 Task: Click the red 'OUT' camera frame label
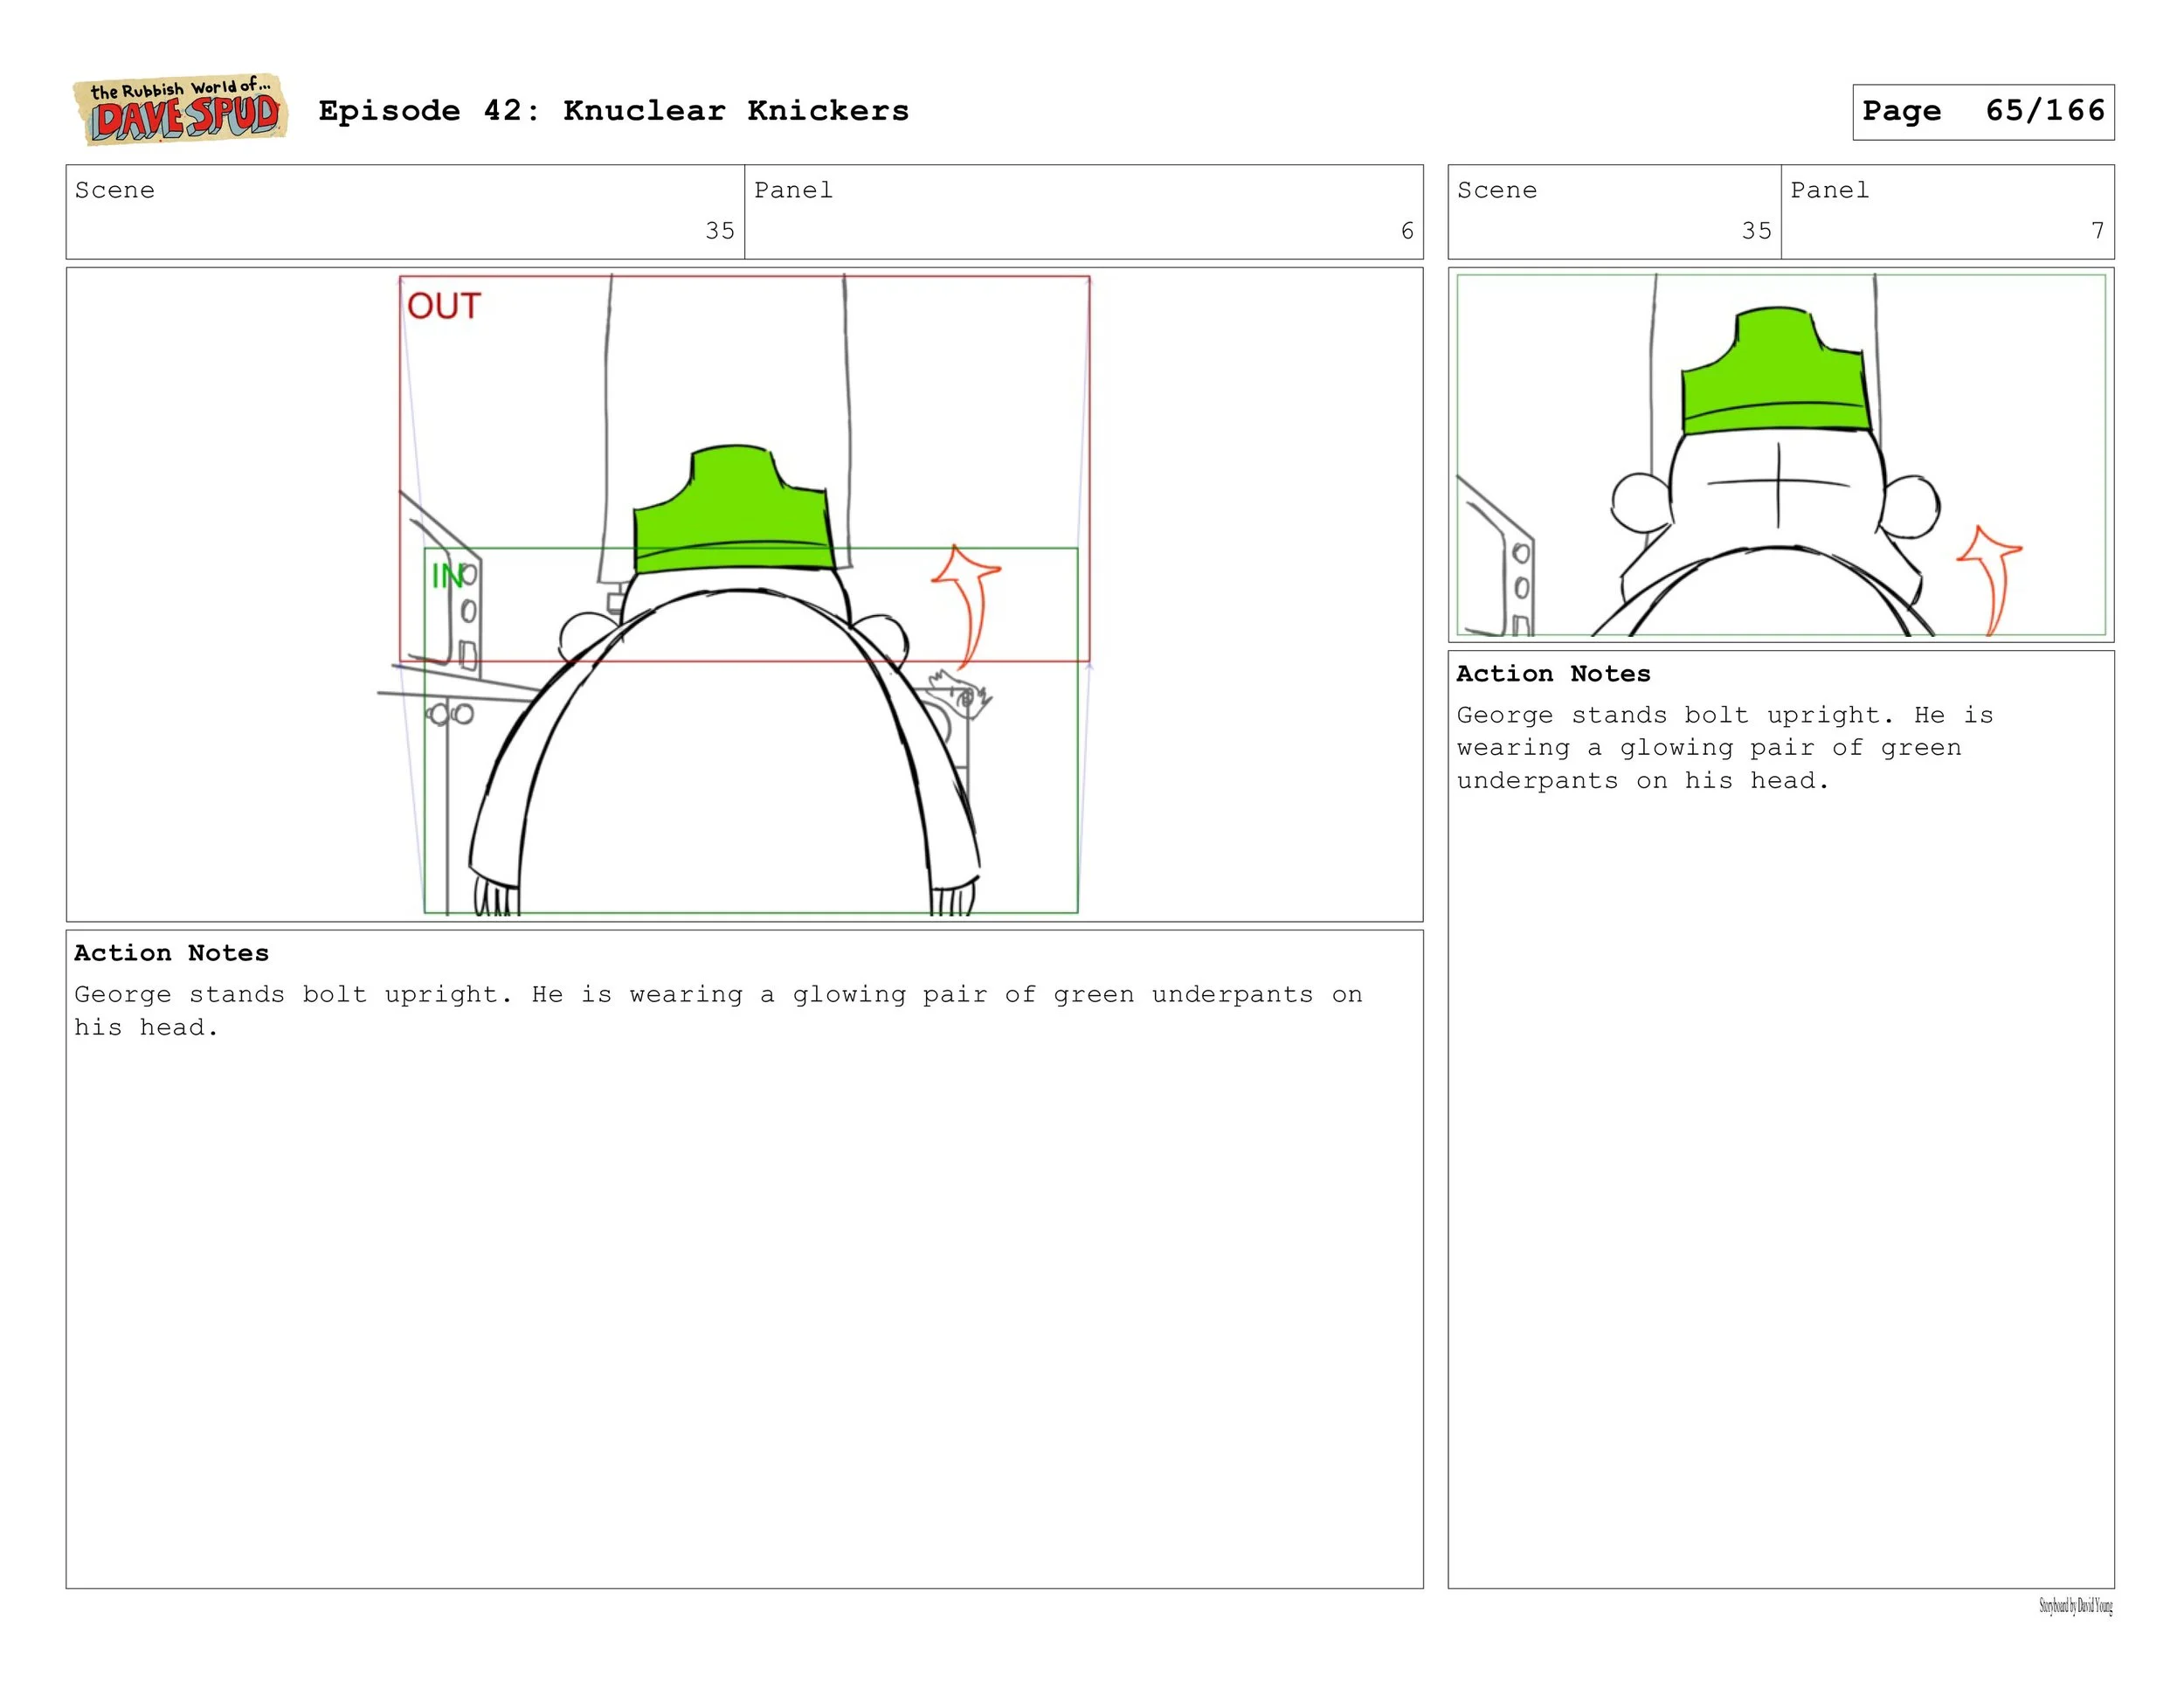pos(444,306)
